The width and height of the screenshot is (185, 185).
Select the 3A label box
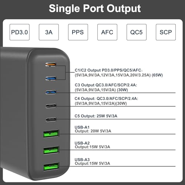click(x=49, y=32)
